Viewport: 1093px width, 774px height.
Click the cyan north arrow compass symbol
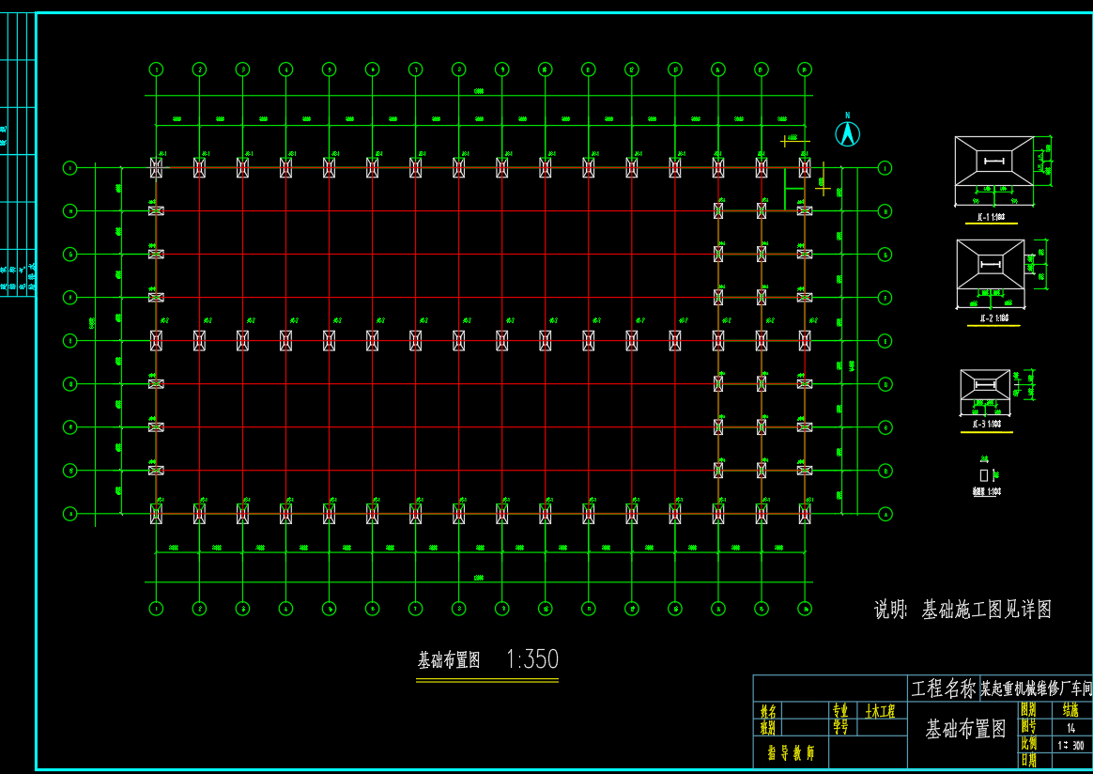point(847,134)
